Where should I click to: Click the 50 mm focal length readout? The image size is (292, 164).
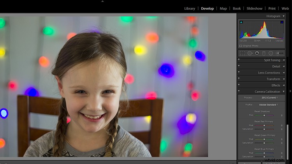click(257, 41)
